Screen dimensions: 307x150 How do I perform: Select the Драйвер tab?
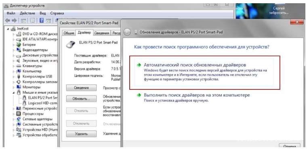pyautogui.click(x=84, y=33)
